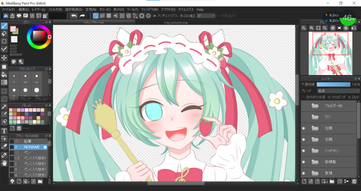Open the stabilizer correction value dropdown
Image resolution: width=361 pixels, height=191 pixels.
point(206,16)
